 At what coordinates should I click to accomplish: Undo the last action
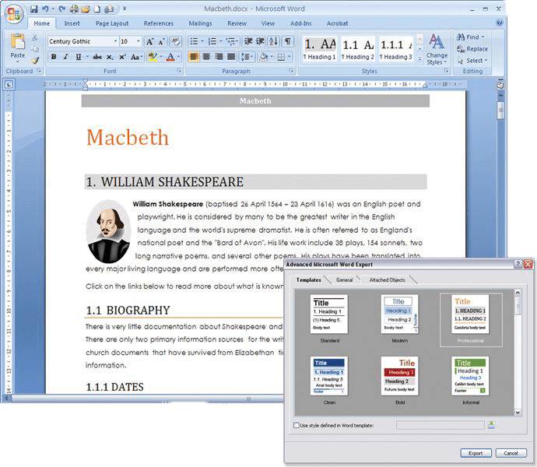(x=45, y=9)
